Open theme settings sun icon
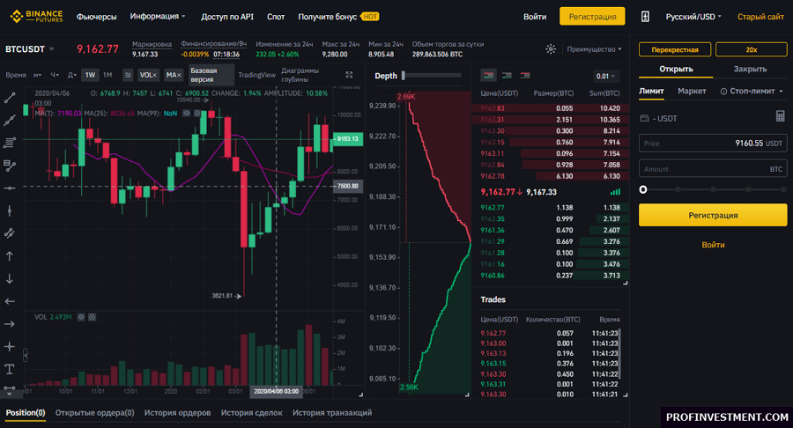The height and width of the screenshot is (428, 793). (551, 49)
